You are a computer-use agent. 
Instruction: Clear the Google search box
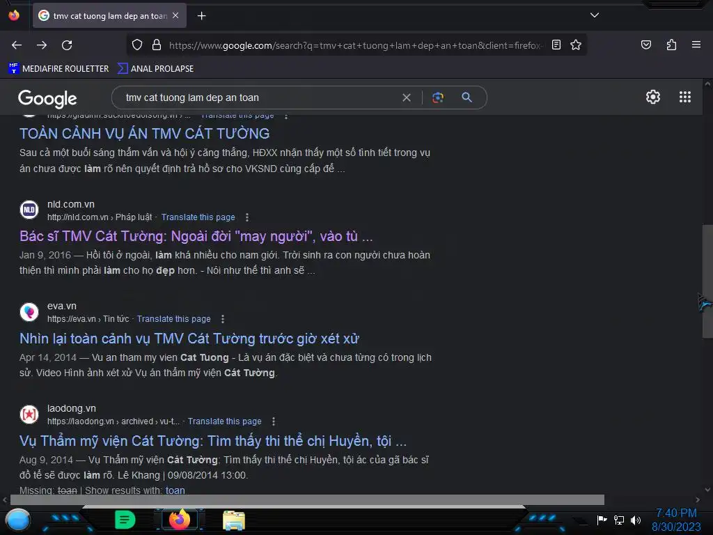pos(407,98)
